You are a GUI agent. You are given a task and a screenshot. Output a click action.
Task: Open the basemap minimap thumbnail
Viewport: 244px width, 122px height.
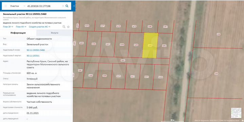tap(236, 113)
